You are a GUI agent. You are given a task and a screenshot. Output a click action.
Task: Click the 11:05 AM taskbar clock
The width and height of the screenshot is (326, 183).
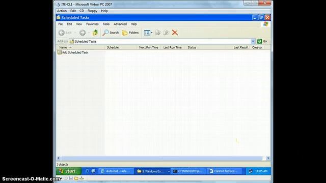pyautogui.click(x=261, y=171)
